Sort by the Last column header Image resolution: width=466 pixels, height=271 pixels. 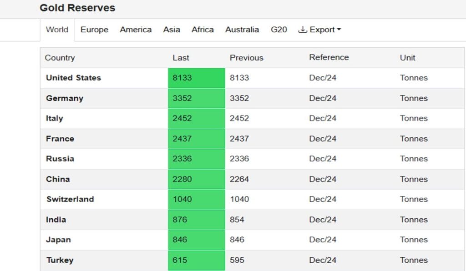[181, 58]
